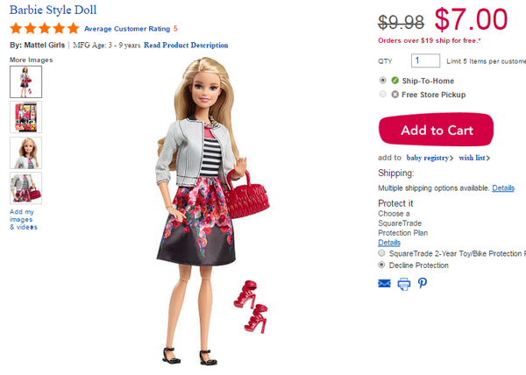526x375 pixels.
Task: Click the green Ship-To-Home checkmark icon
Action: (x=394, y=81)
